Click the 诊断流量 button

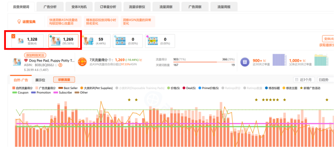coord(64,80)
